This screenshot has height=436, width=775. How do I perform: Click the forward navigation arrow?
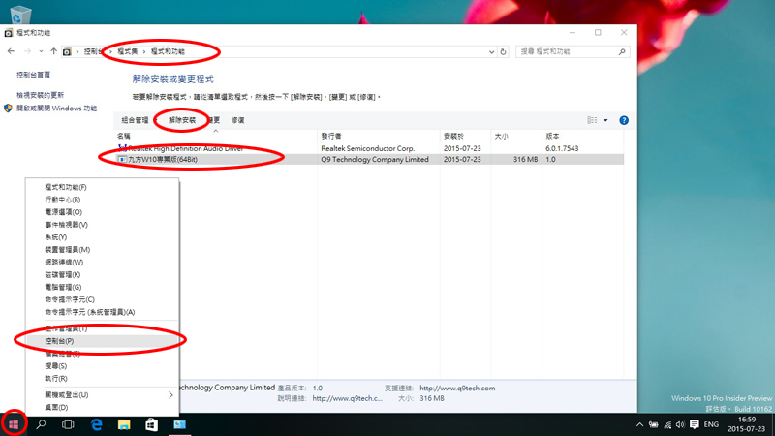pyautogui.click(x=28, y=51)
